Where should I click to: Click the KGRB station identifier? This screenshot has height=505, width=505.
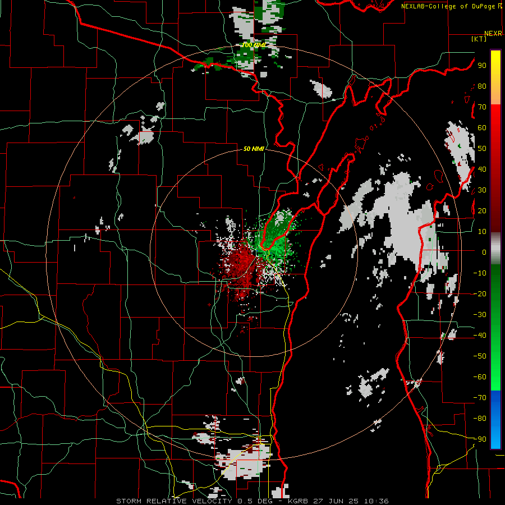coord(298,501)
